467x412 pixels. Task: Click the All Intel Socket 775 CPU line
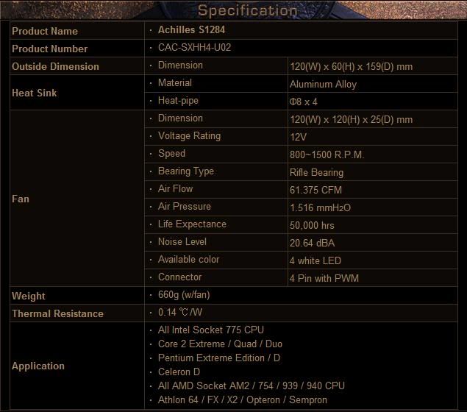tap(210, 330)
